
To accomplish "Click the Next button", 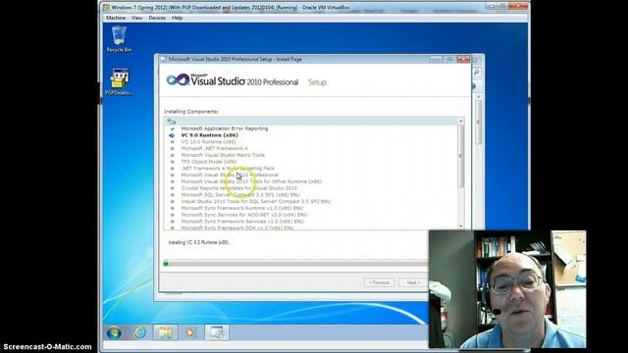I will 413,282.
